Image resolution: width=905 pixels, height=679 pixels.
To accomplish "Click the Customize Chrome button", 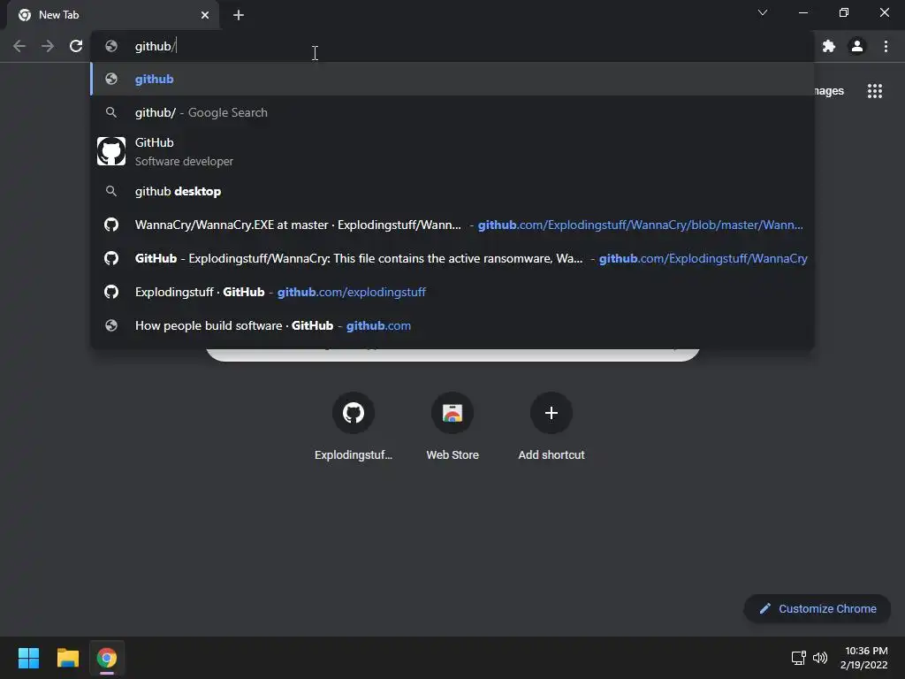I will (x=817, y=608).
